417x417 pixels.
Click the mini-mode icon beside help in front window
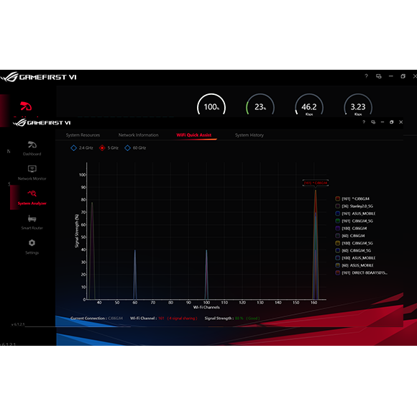pyautogui.click(x=373, y=122)
